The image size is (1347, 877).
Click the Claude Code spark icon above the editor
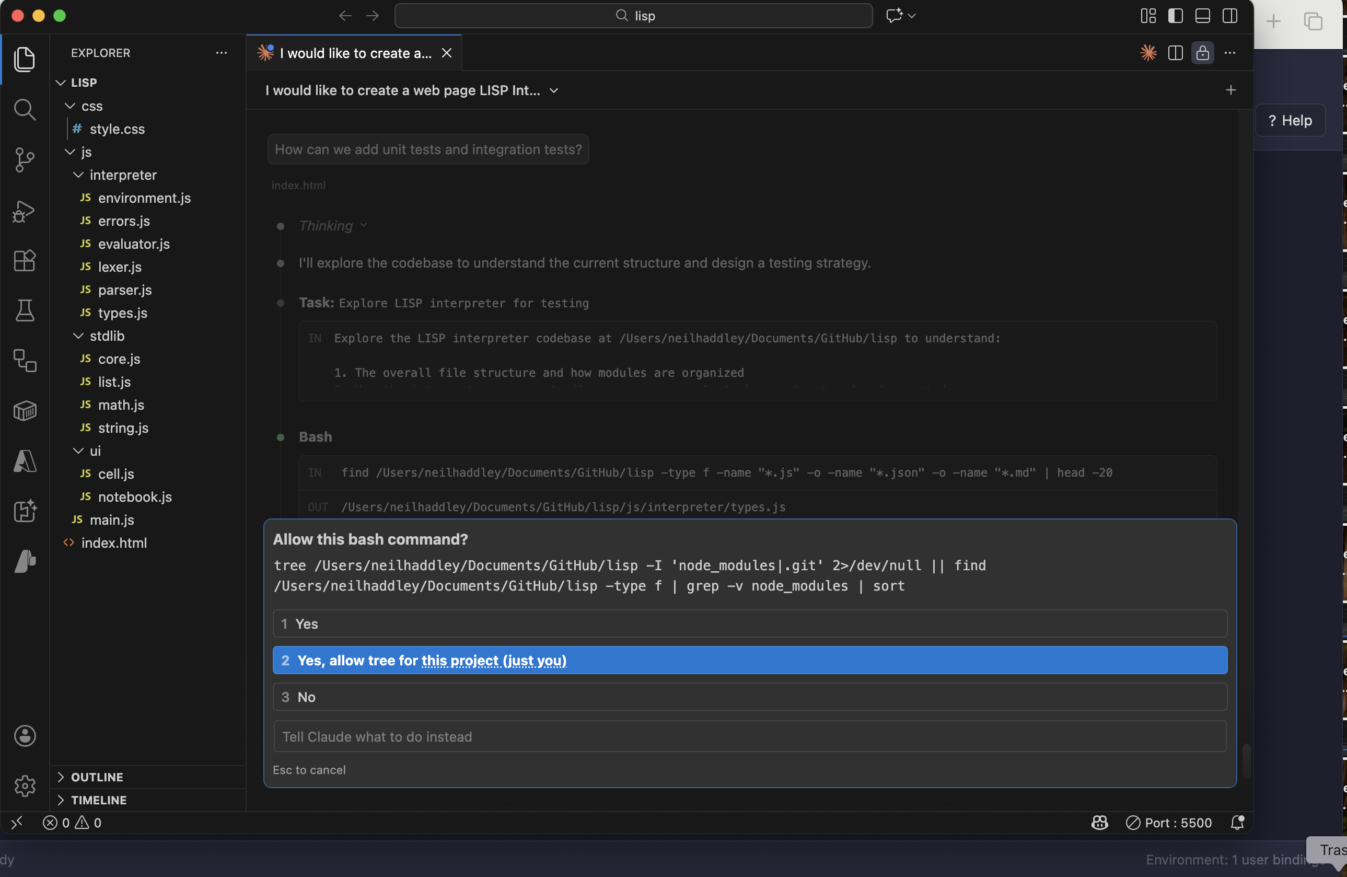point(1148,53)
